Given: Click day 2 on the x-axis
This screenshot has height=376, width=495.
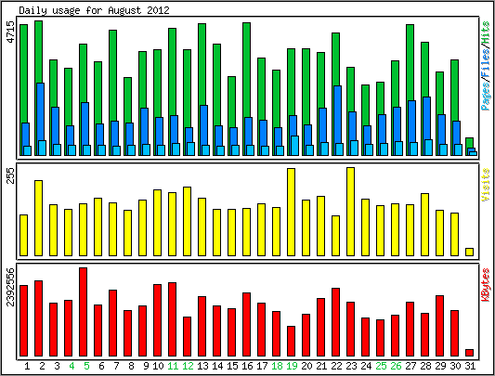Looking at the screenshot, I should click(42, 366).
